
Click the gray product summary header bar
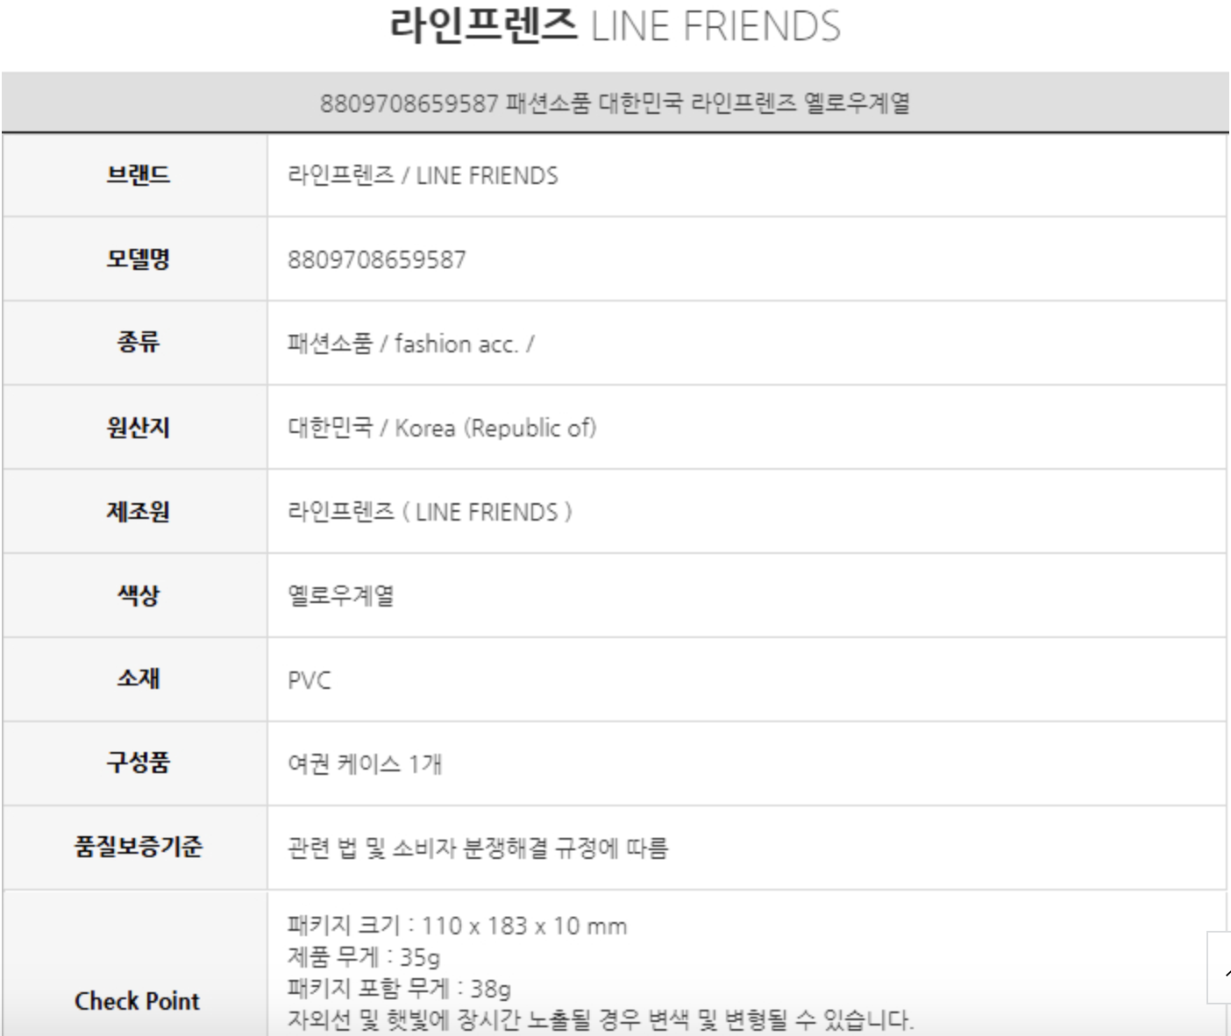point(615,103)
